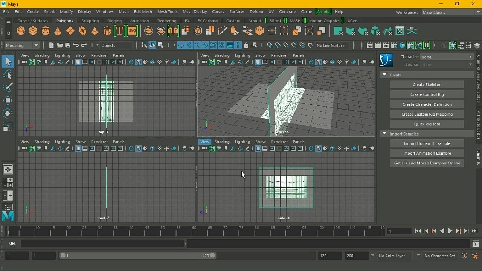
Task: Click Import Human IK Example button
Action: pyautogui.click(x=427, y=143)
